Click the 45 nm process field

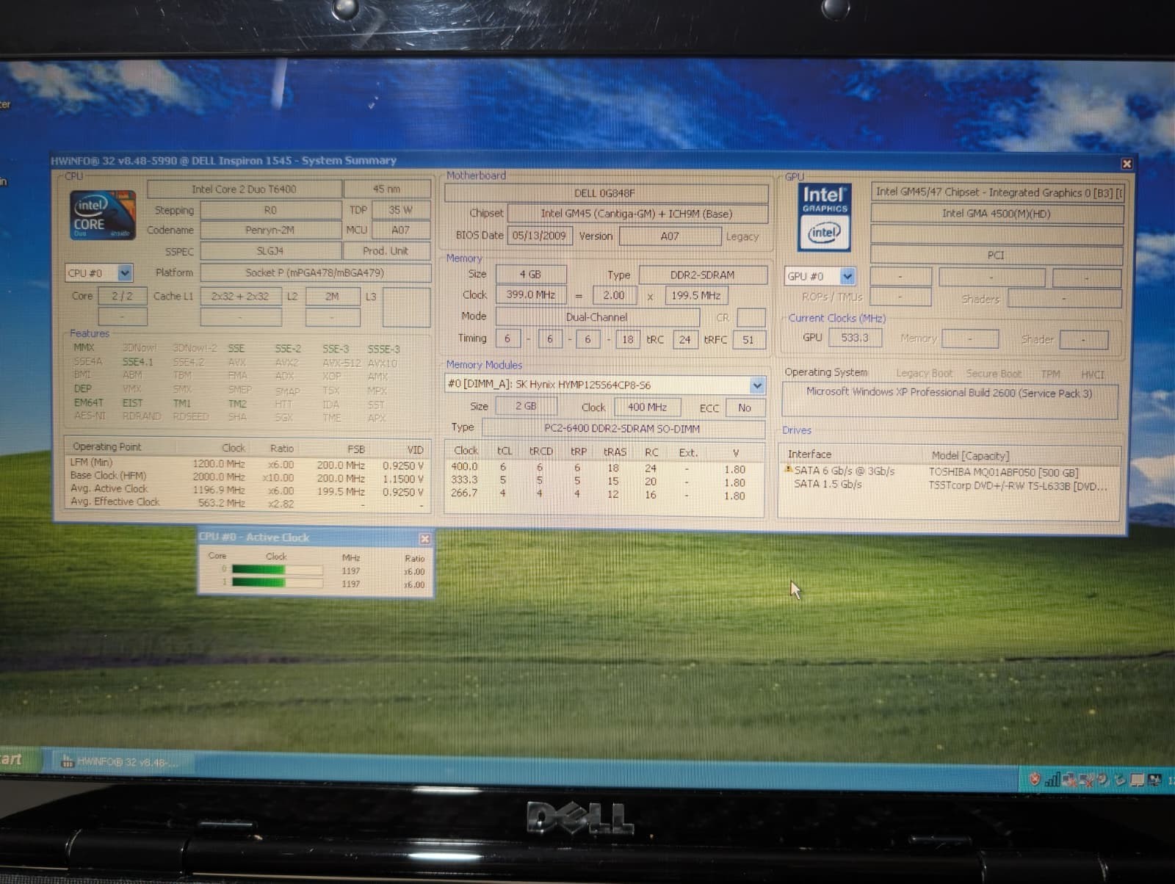[x=387, y=189]
